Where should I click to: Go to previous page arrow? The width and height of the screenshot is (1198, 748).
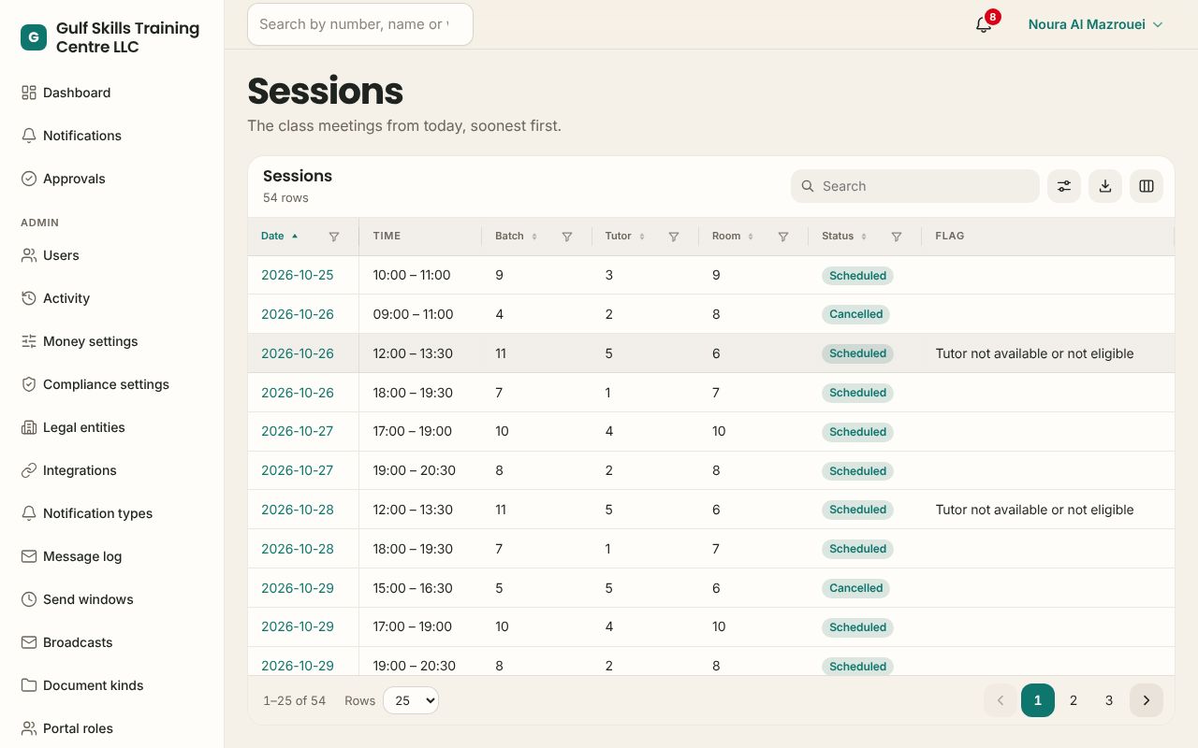(x=1001, y=700)
